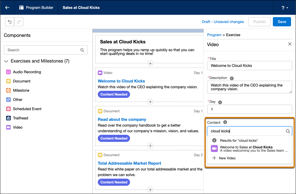Close the Video details panel

tap(290, 44)
